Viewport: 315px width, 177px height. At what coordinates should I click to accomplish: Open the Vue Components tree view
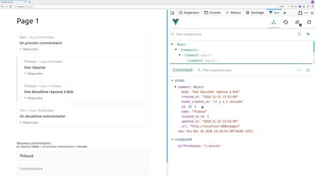274,22
